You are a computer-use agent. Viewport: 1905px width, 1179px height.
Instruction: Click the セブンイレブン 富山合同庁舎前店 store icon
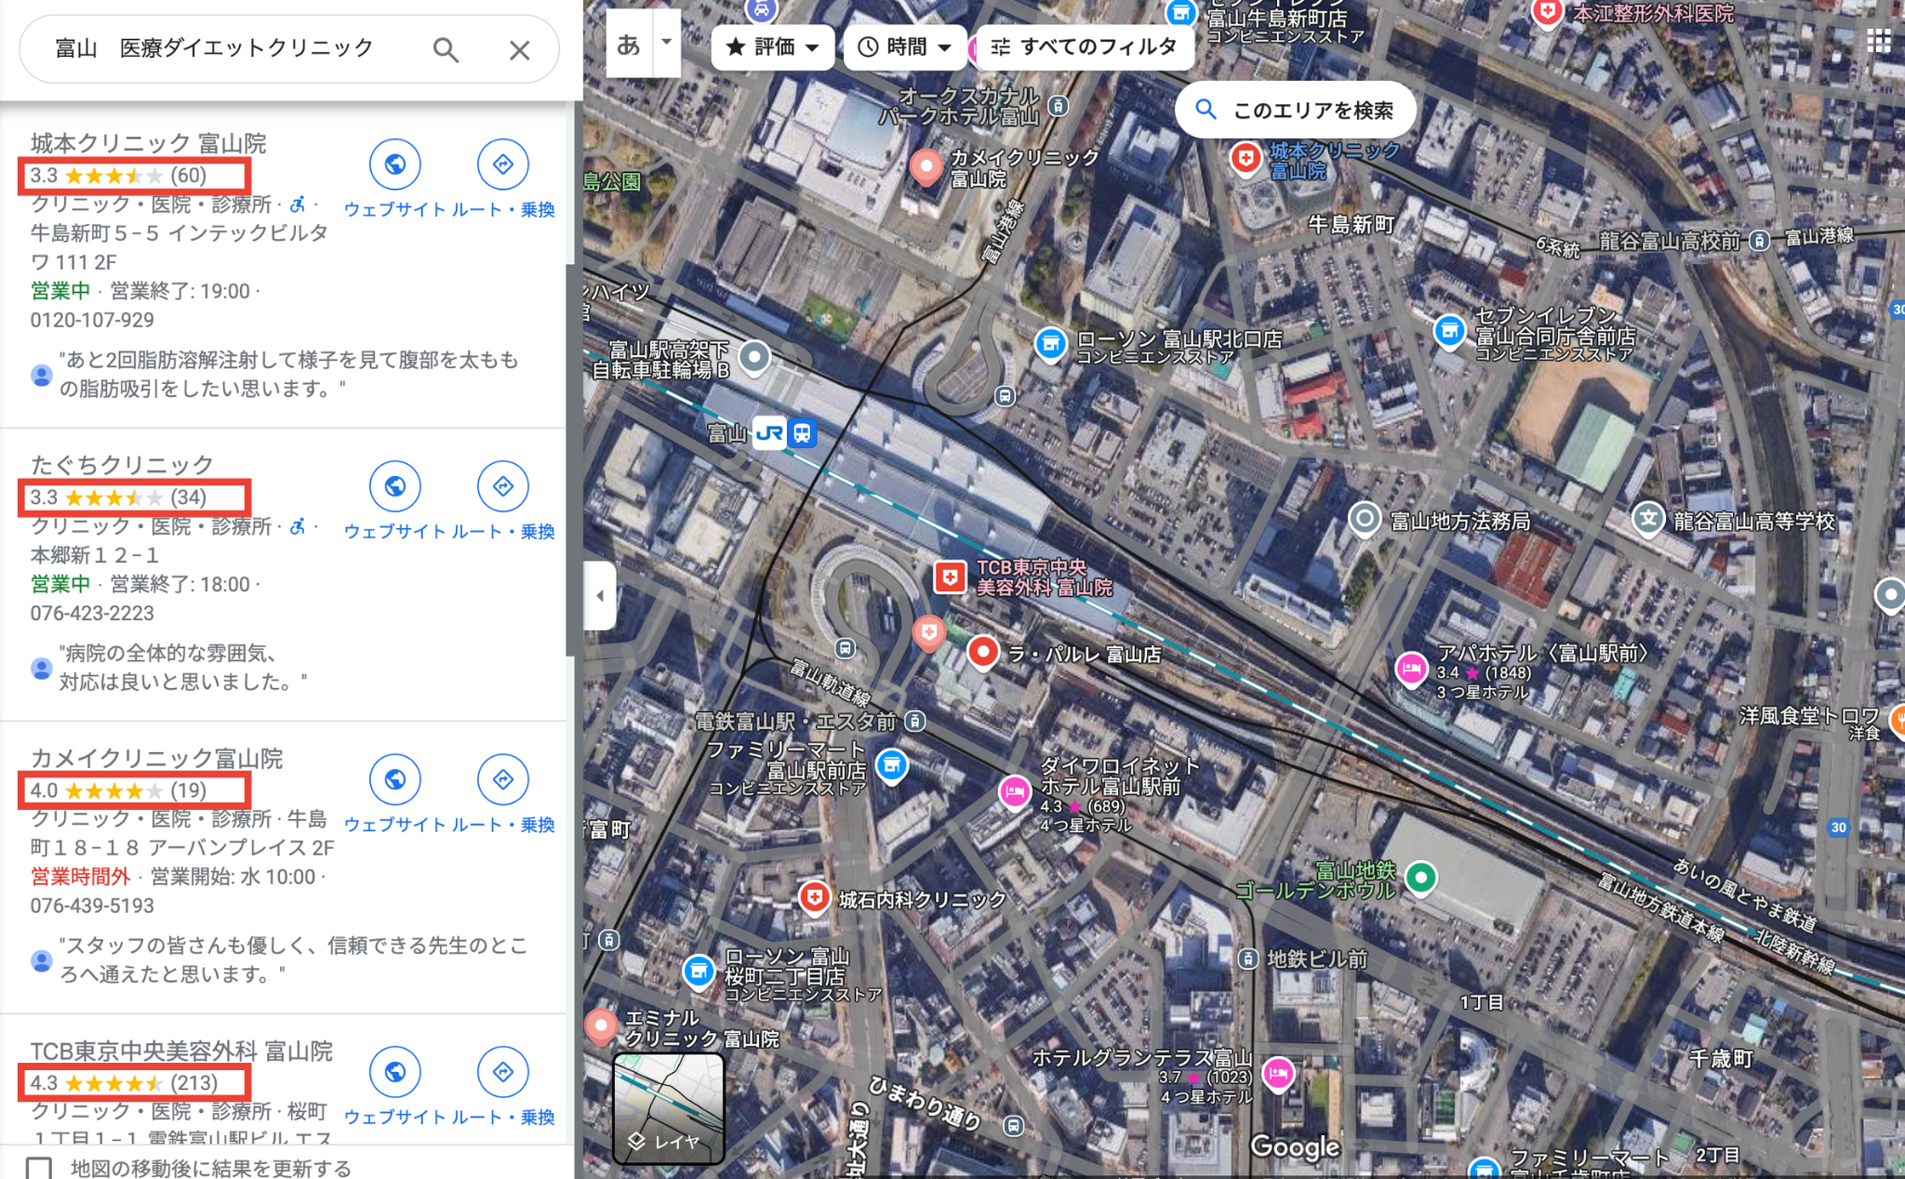1449,331
